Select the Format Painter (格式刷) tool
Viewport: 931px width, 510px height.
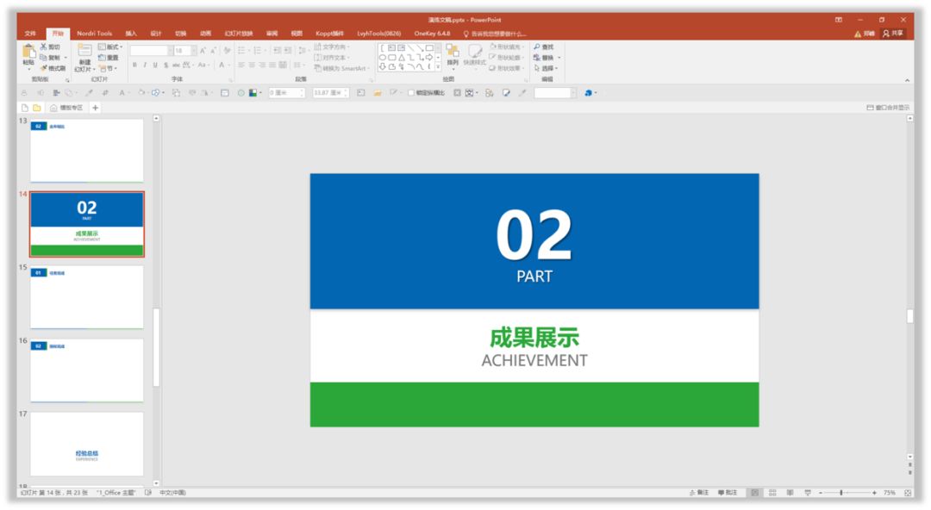(x=53, y=68)
